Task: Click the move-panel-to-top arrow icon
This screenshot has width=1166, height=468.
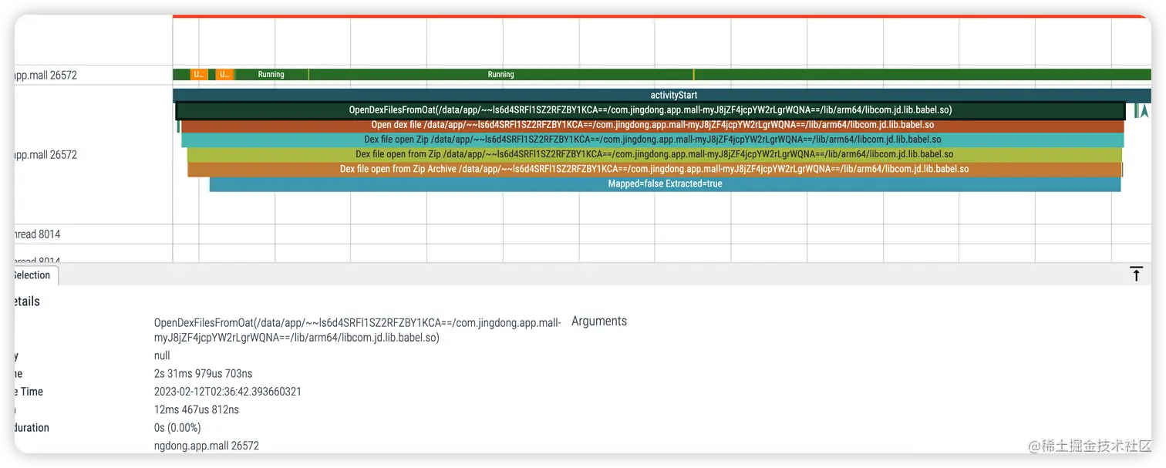Action: click(x=1136, y=274)
